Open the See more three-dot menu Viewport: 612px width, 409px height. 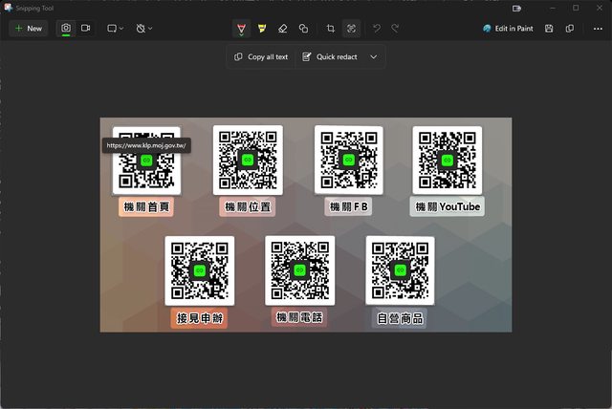tap(598, 29)
